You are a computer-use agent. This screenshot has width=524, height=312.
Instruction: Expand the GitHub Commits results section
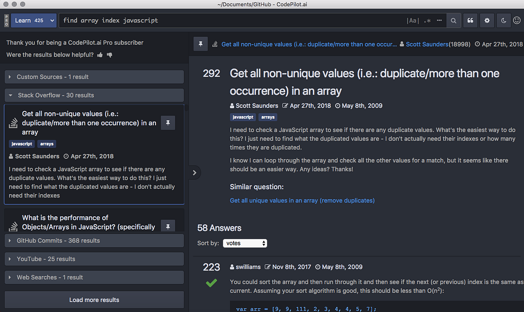pyautogui.click(x=94, y=240)
